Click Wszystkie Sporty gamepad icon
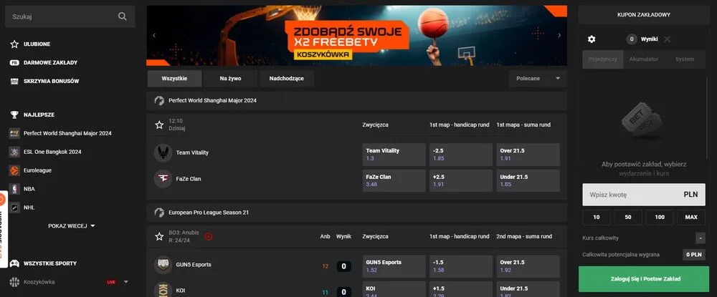This screenshot has height=297, width=717. [14, 263]
